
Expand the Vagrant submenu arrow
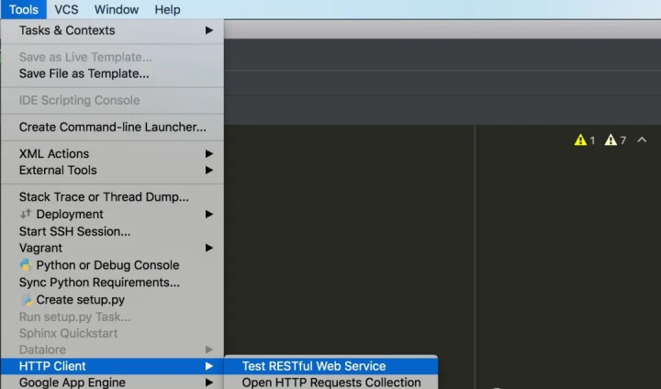coord(208,248)
